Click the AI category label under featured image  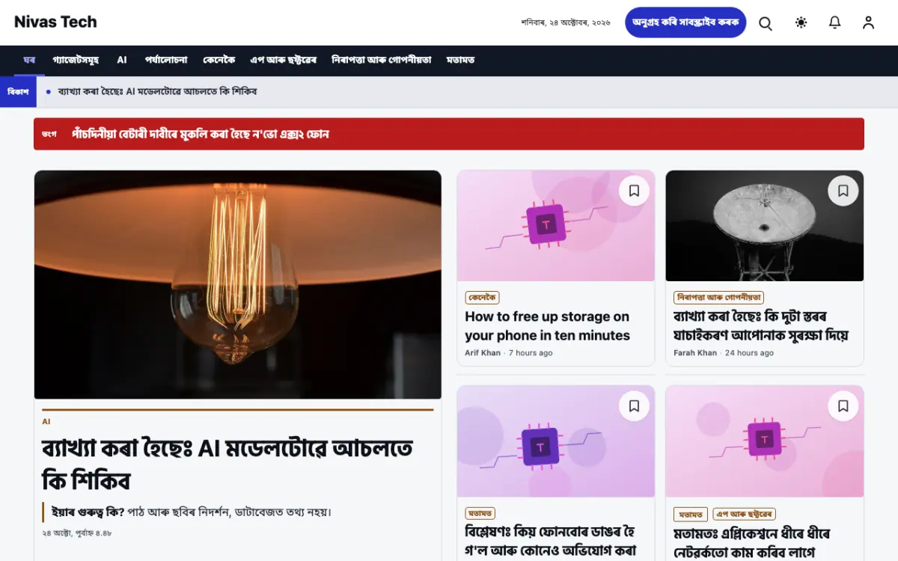coord(46,422)
